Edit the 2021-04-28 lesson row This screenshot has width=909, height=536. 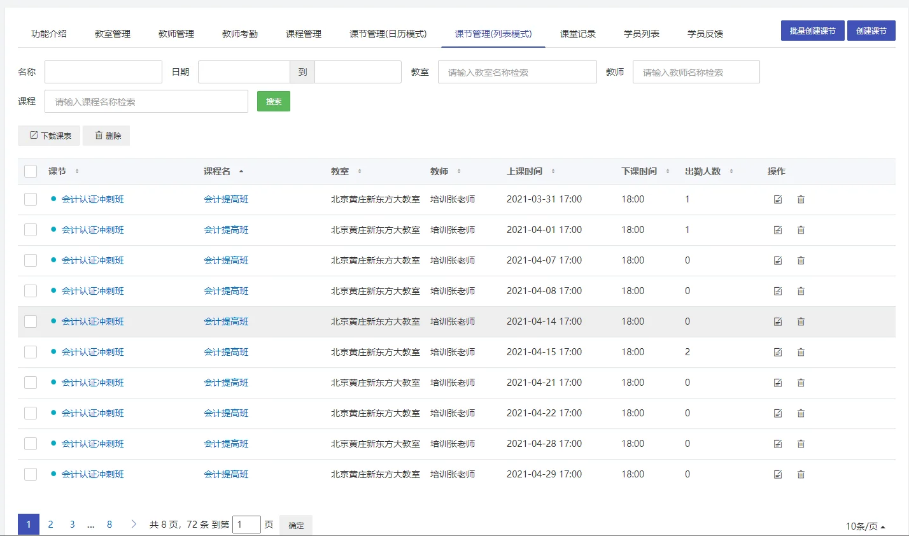point(778,444)
